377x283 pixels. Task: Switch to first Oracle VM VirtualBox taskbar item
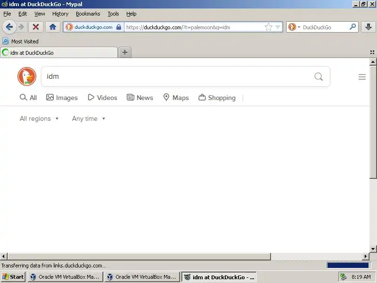tap(65, 277)
